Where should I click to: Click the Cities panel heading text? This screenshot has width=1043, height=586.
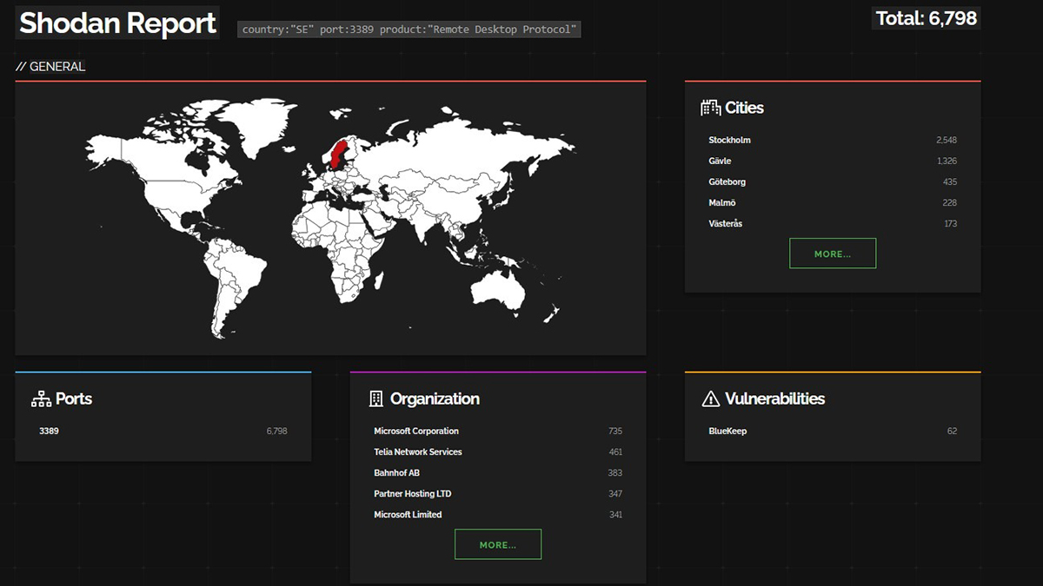[744, 108]
